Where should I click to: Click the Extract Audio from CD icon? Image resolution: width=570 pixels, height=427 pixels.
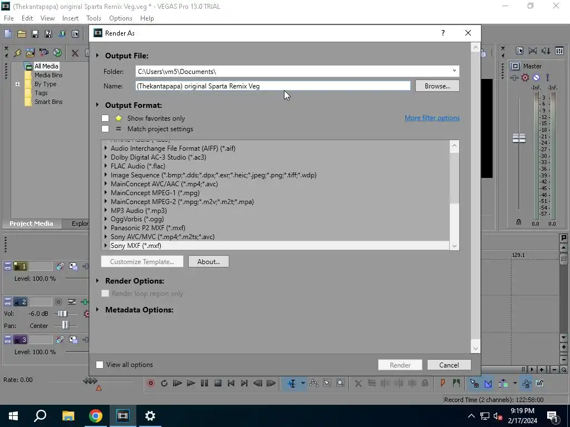(x=57, y=53)
